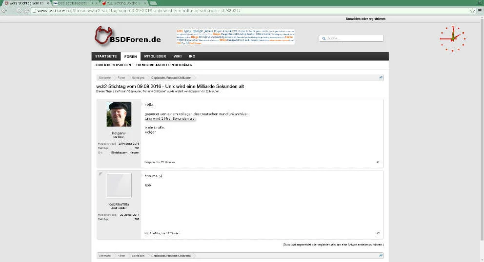Viewport: 484px width, 262px height.
Task: Click the CMS tag-cloud banner advertisement
Action: pyautogui.click(x=236, y=37)
